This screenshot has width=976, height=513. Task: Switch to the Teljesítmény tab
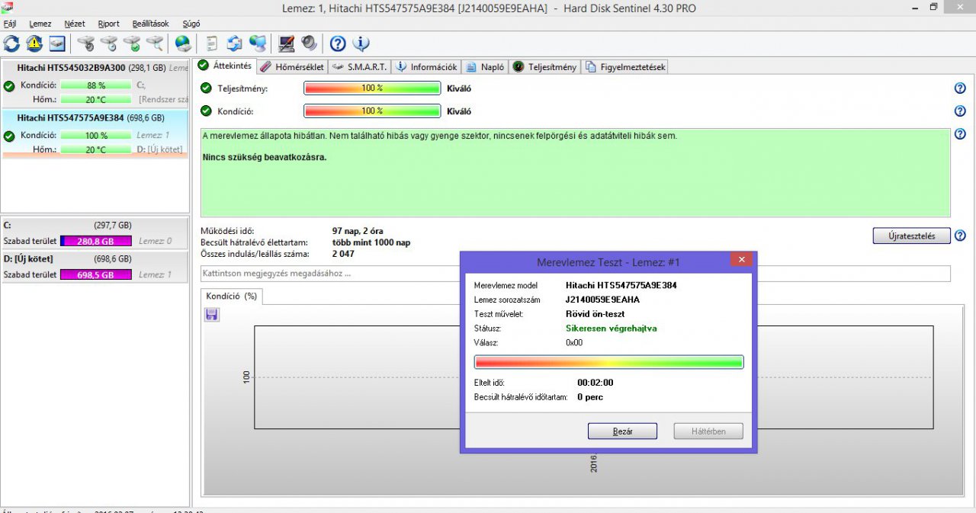click(x=544, y=66)
